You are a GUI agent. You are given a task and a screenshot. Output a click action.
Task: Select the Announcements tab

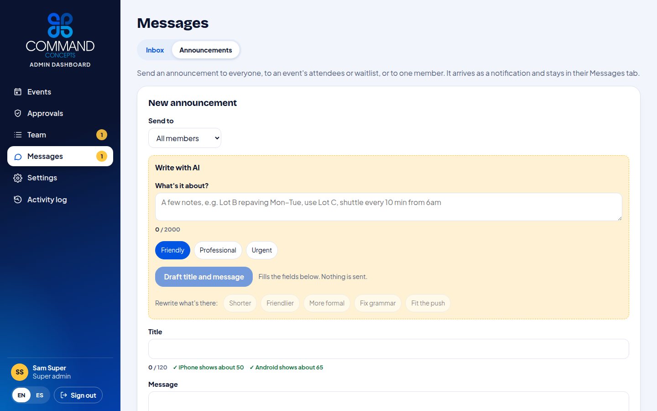[x=206, y=50]
